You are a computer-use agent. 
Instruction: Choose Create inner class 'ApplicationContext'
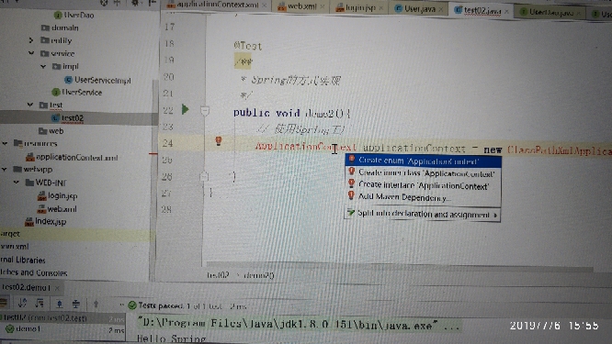[423, 173]
